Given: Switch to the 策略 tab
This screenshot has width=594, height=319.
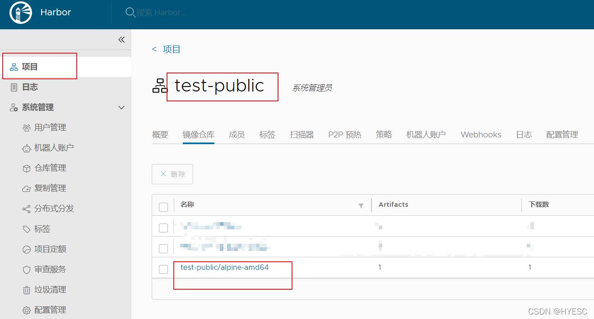Looking at the screenshot, I should [x=384, y=134].
